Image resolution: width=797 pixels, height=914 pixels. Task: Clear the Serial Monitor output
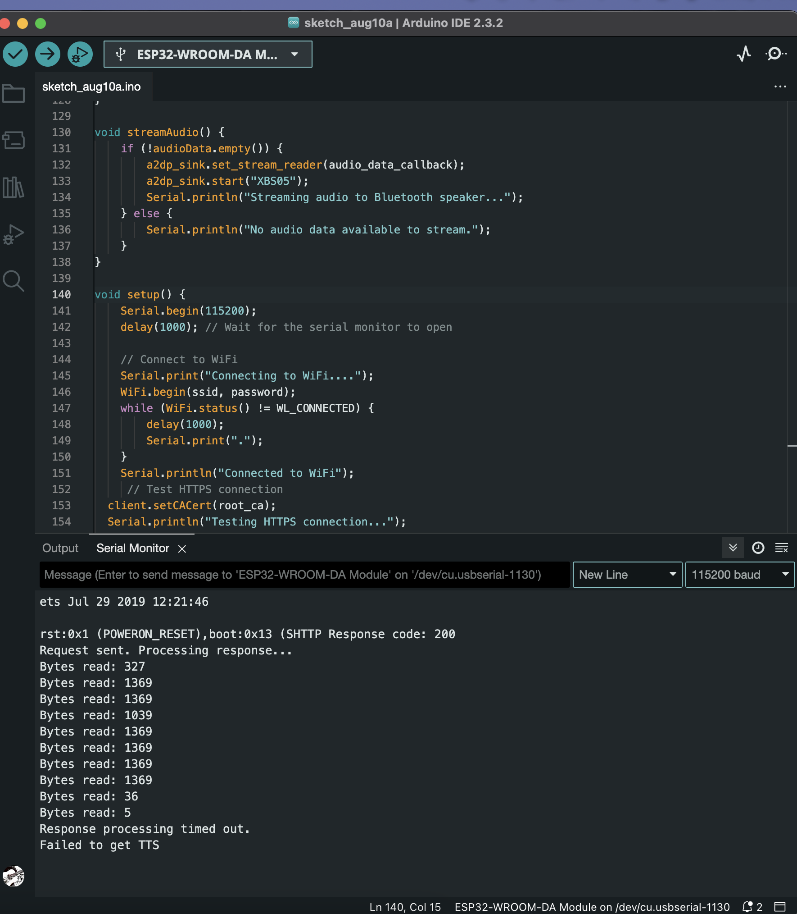[x=782, y=548]
